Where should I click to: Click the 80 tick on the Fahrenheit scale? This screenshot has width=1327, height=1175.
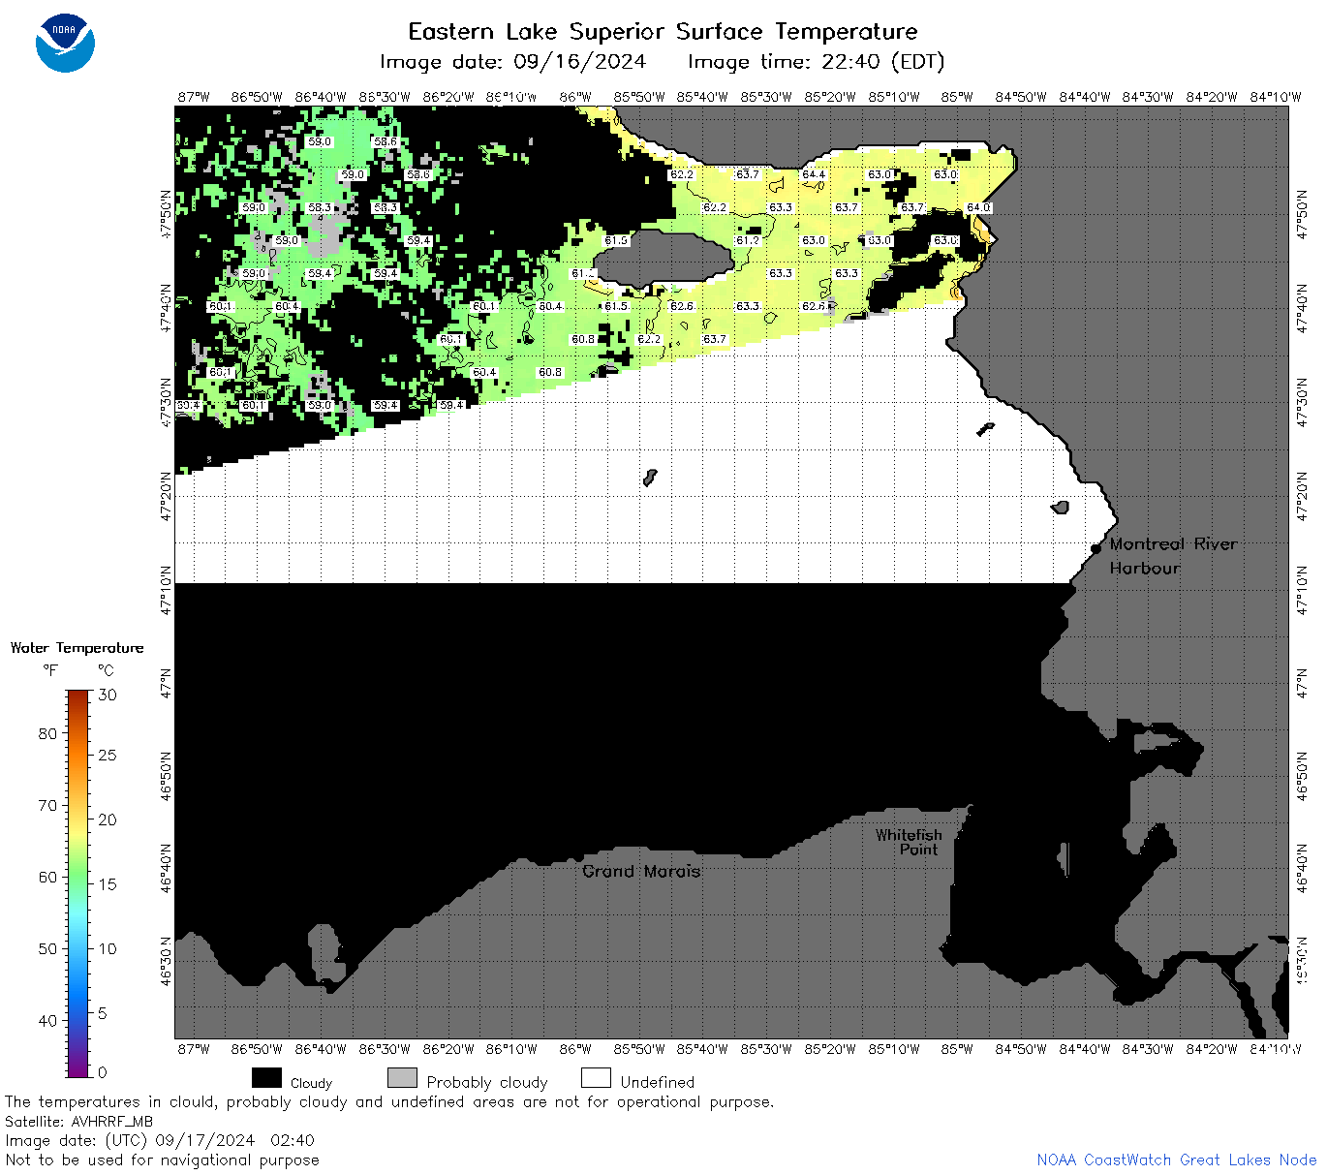[x=47, y=733]
